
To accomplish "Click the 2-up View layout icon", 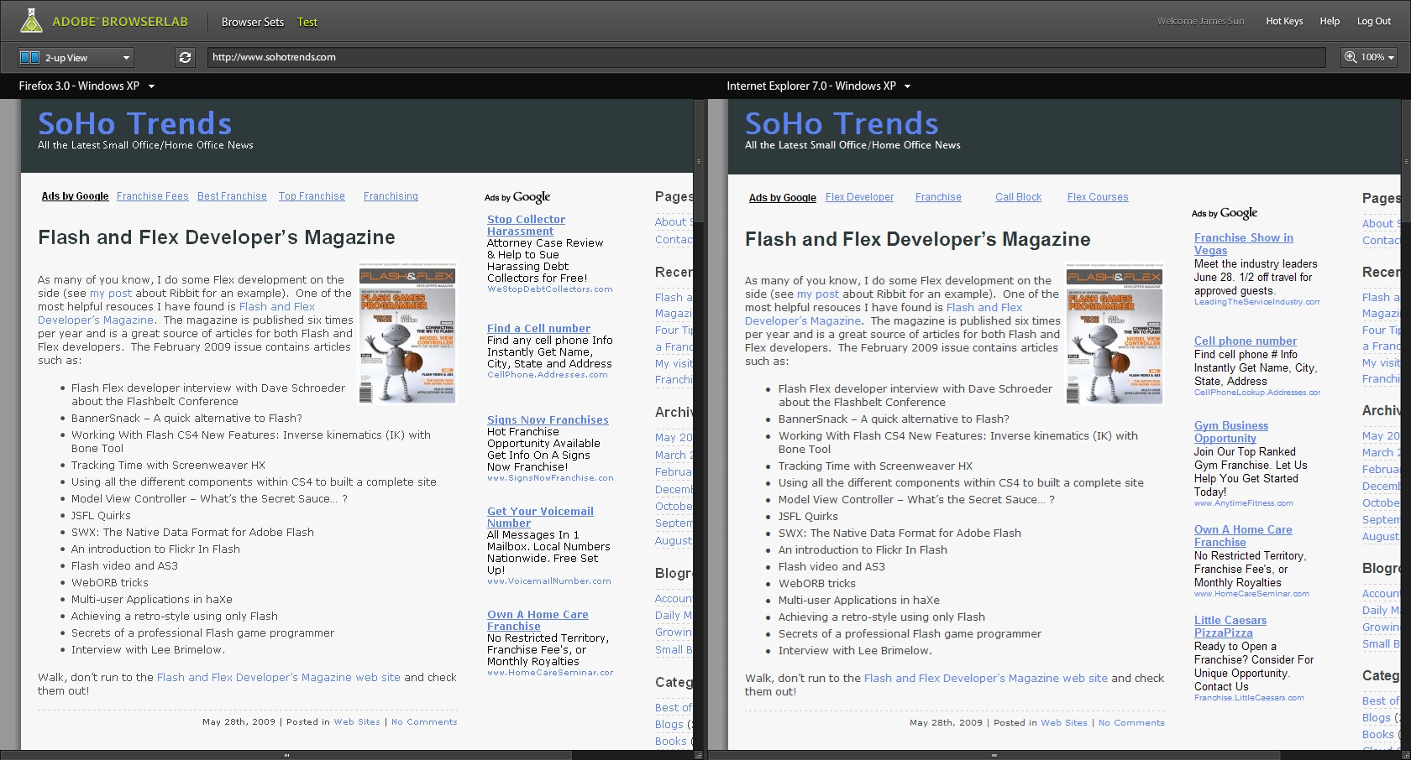I will 30,57.
